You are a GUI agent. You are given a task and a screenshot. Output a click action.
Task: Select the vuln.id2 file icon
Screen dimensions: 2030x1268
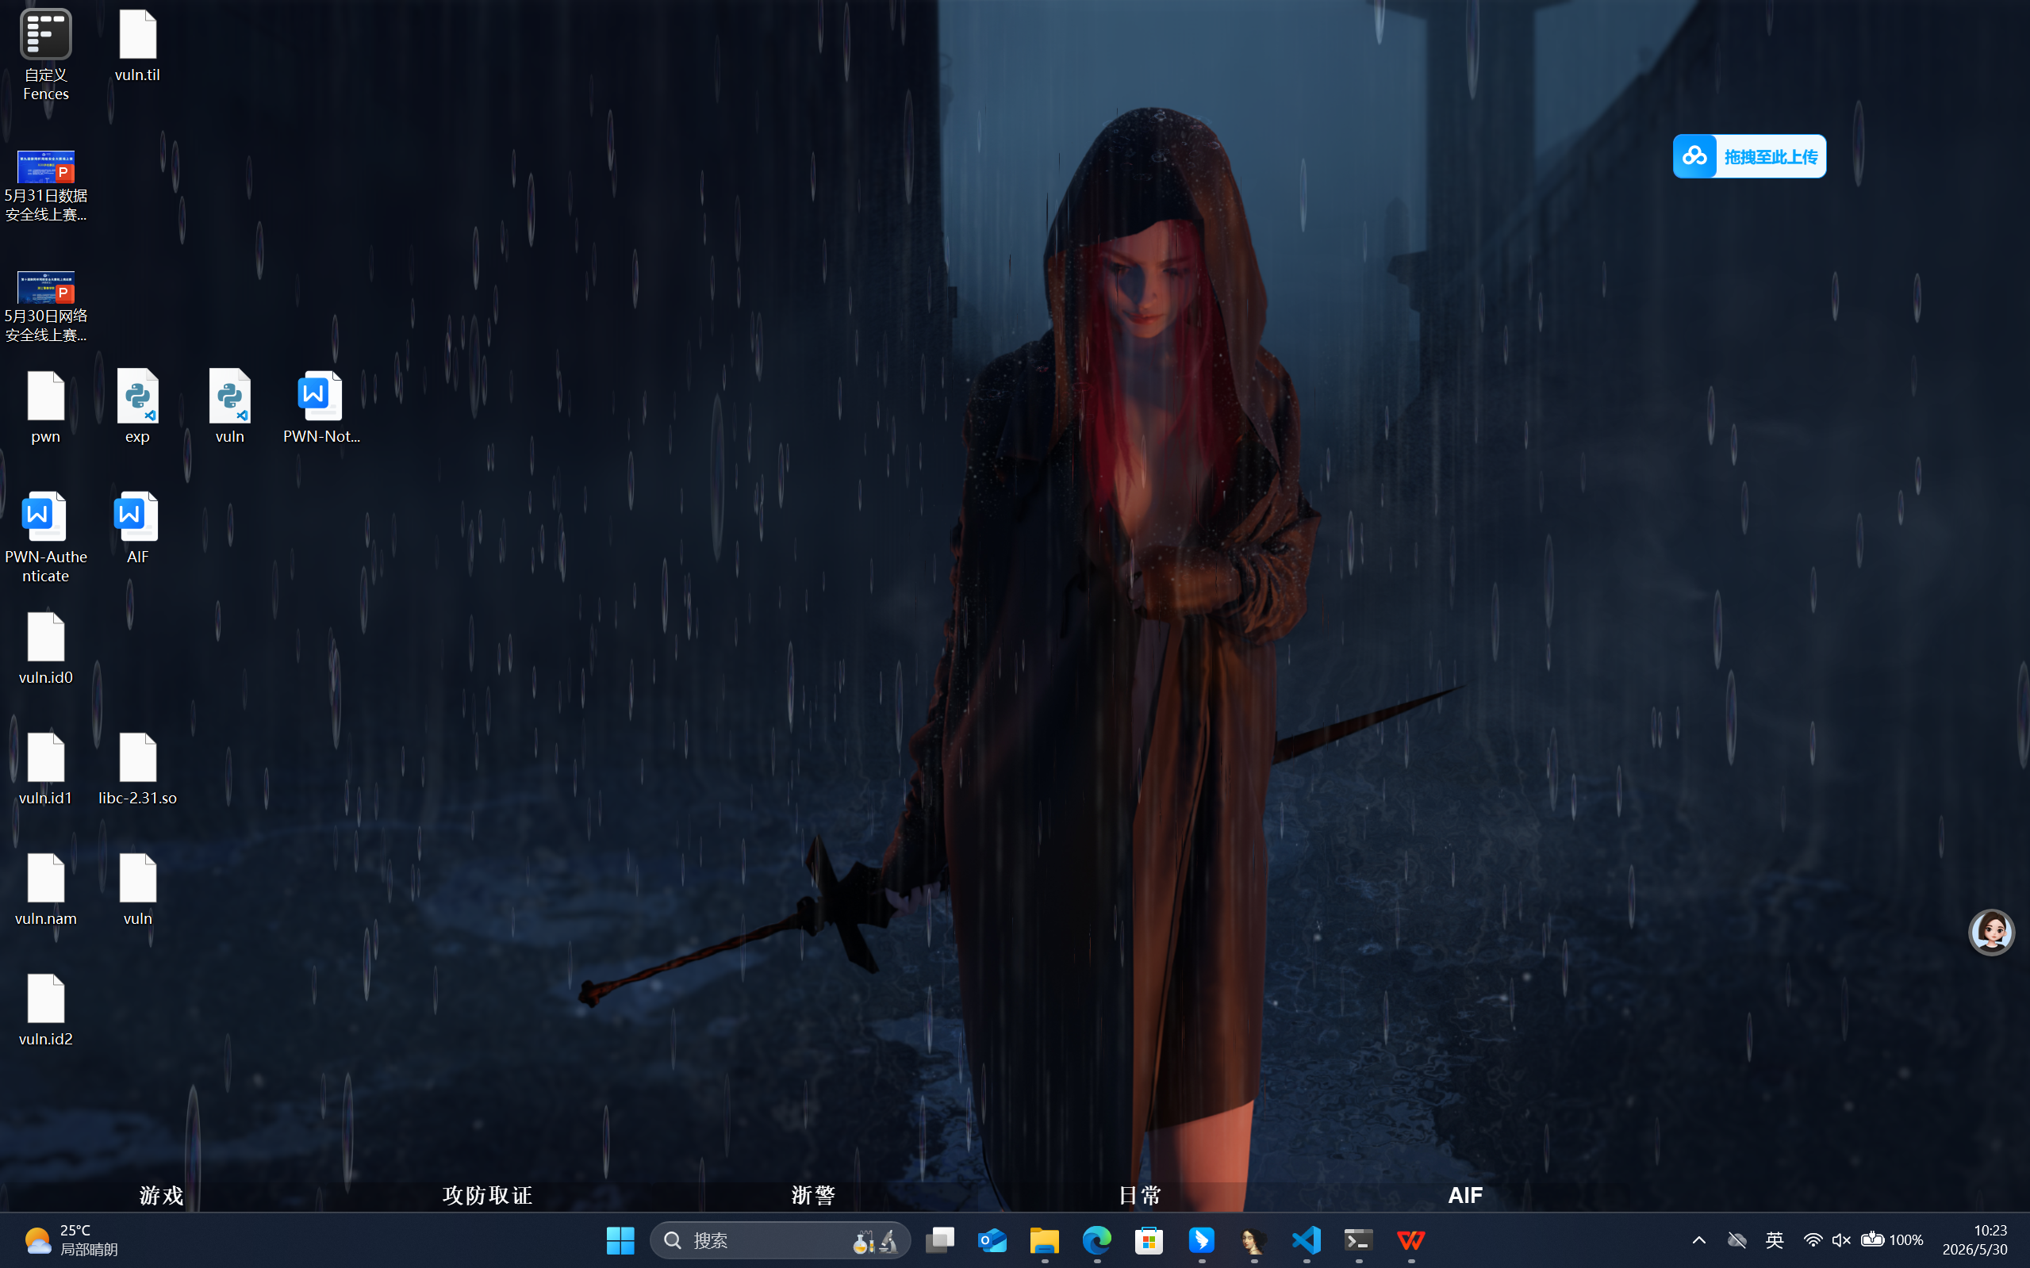(45, 1010)
